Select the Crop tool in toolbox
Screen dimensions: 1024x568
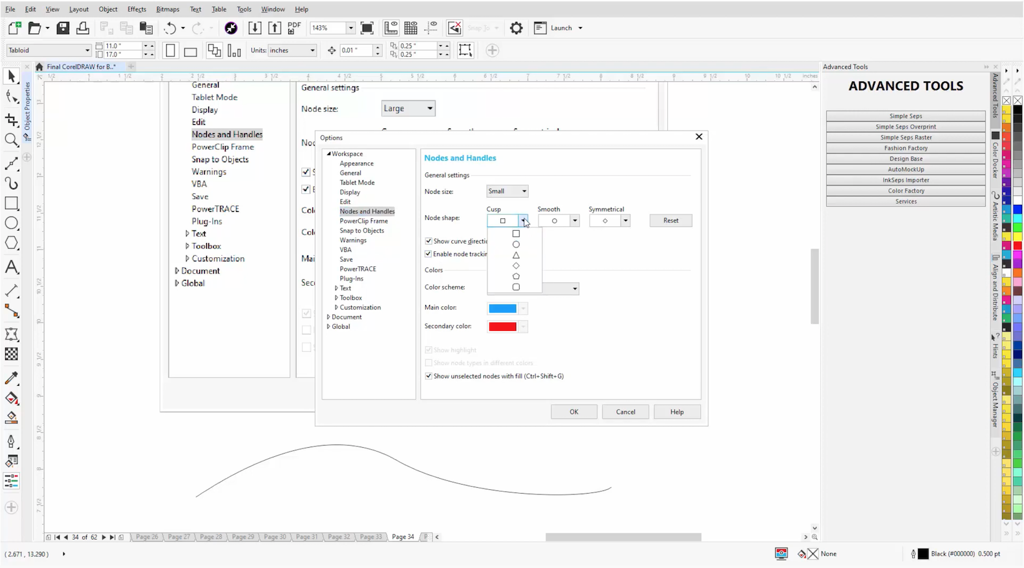(x=11, y=120)
